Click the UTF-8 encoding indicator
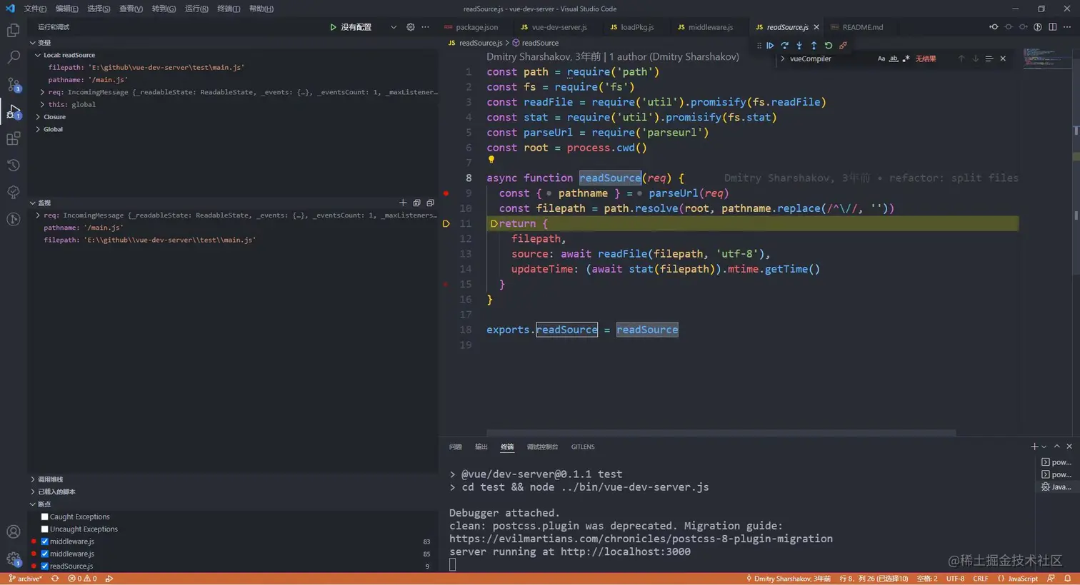The width and height of the screenshot is (1080, 585). (956, 579)
